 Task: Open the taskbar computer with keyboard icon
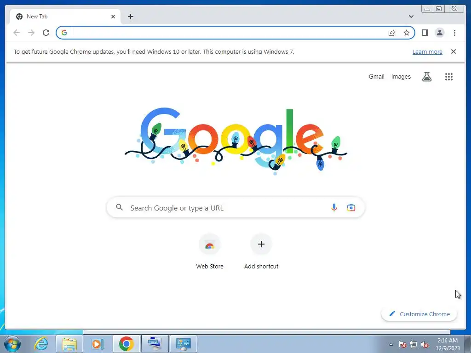point(155,344)
